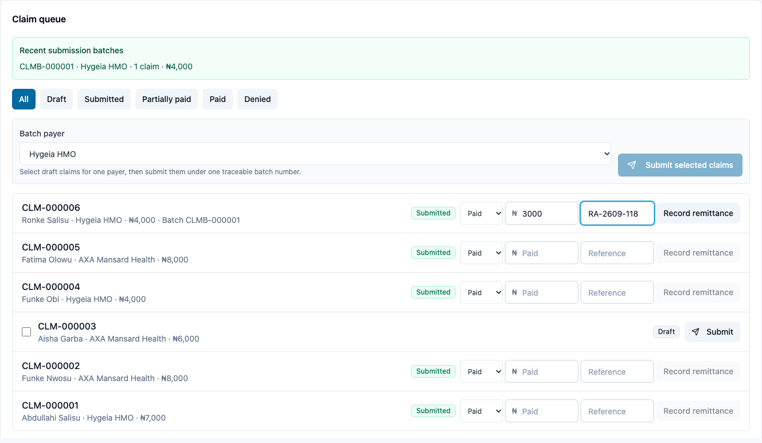Filter claims by Paid
Viewport: 762px width, 443px height.
[x=217, y=99]
